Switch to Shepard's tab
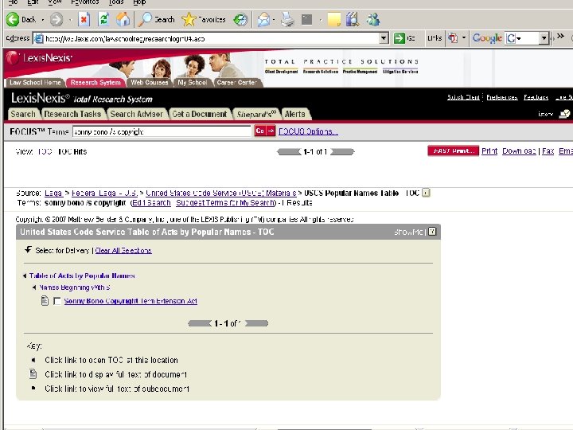Image resolution: width=573 pixels, height=430 pixels. (x=256, y=114)
